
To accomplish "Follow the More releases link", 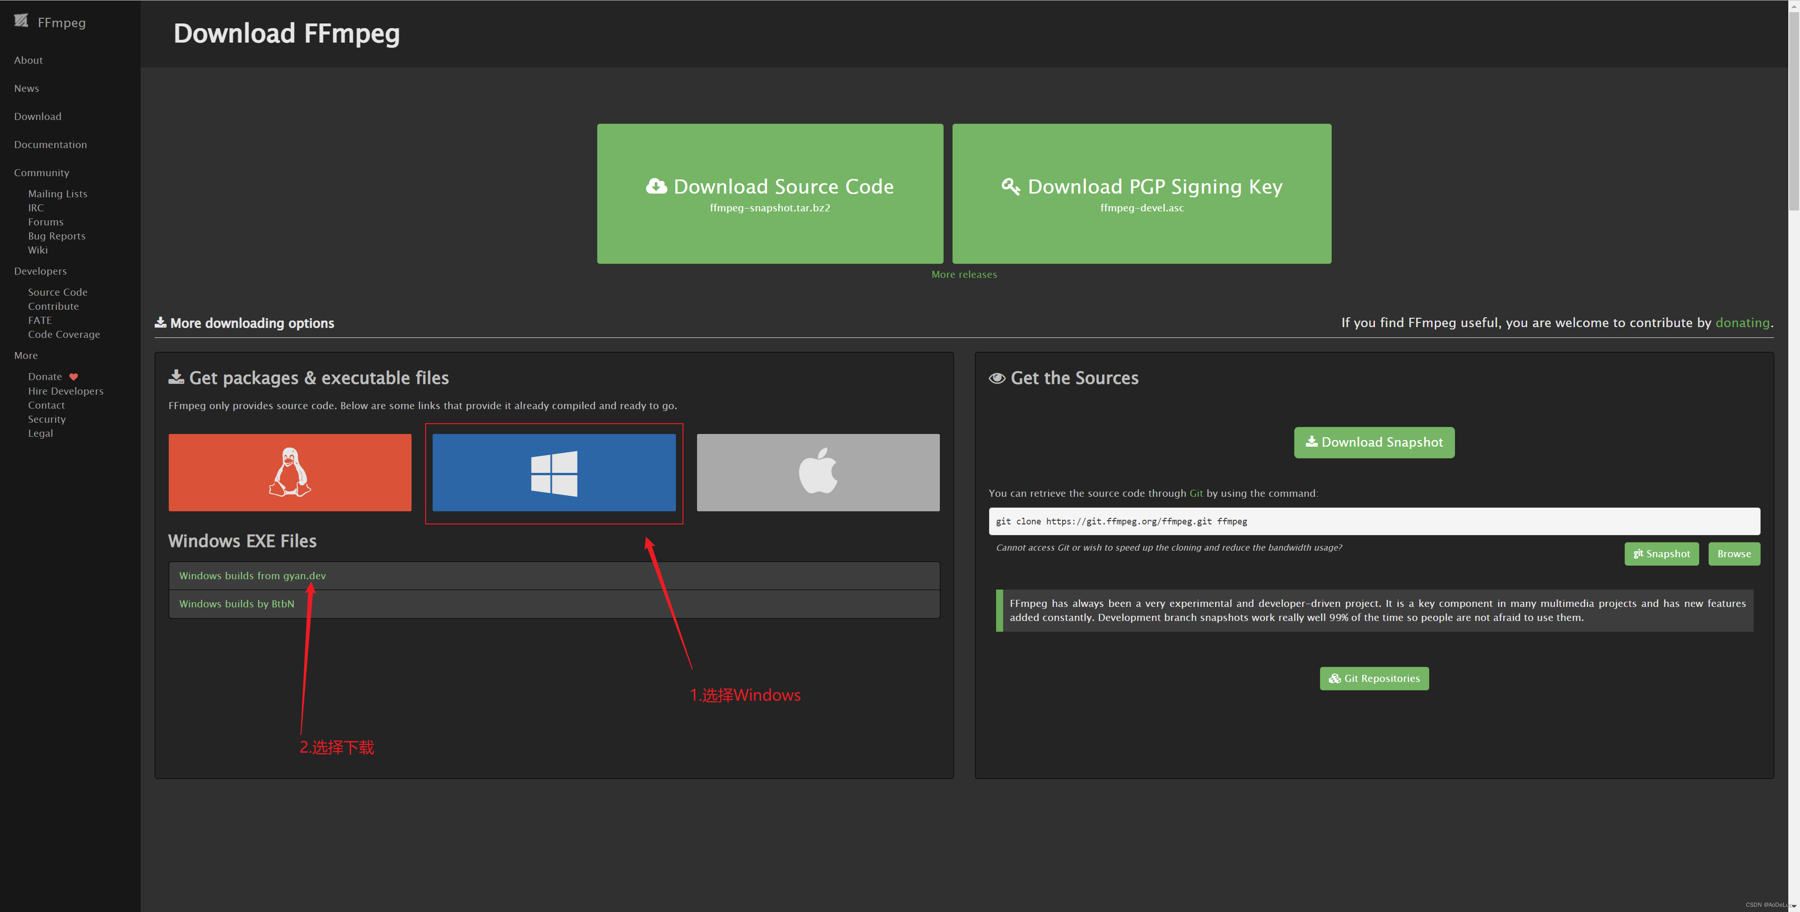I will click(x=964, y=275).
